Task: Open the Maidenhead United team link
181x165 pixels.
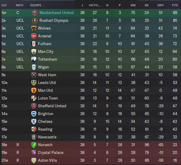Action: point(57,13)
